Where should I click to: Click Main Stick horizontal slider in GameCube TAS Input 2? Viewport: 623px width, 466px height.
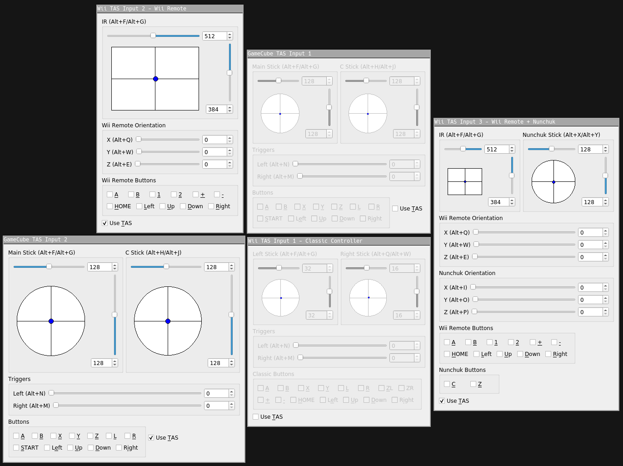[x=49, y=267]
